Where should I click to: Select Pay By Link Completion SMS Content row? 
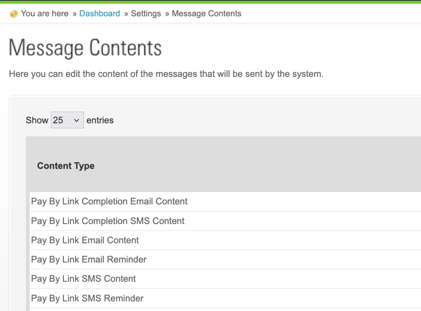(108, 221)
